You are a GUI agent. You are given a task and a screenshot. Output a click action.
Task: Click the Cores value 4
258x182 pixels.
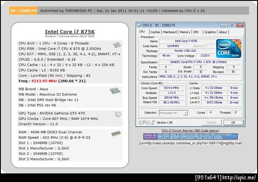point(210,112)
